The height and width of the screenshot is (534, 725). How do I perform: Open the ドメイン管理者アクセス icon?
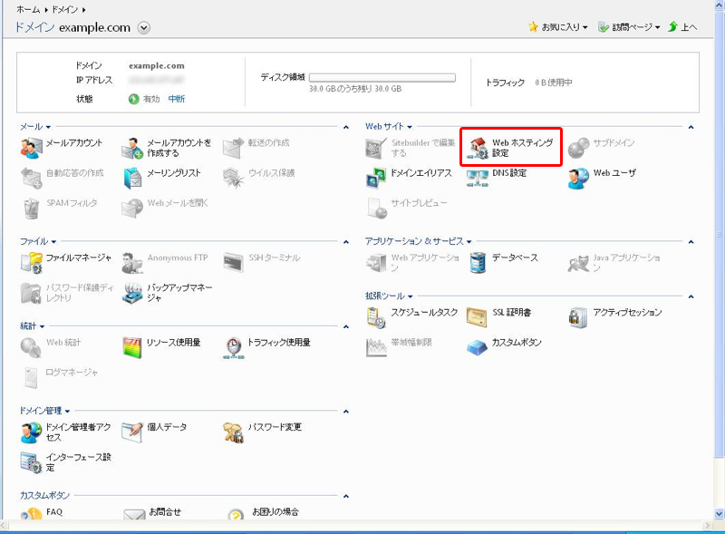[31, 432]
